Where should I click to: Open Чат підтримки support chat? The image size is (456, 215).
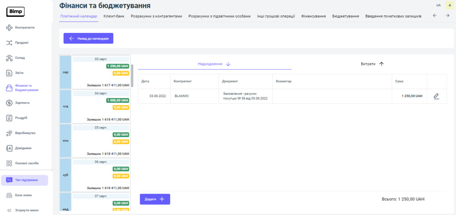coord(25,180)
